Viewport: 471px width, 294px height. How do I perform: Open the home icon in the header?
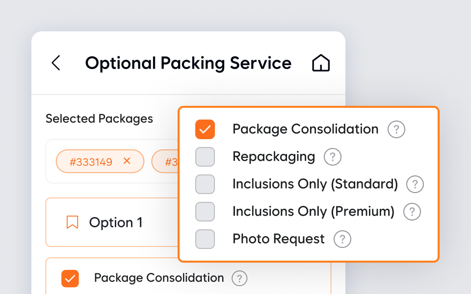pos(321,63)
